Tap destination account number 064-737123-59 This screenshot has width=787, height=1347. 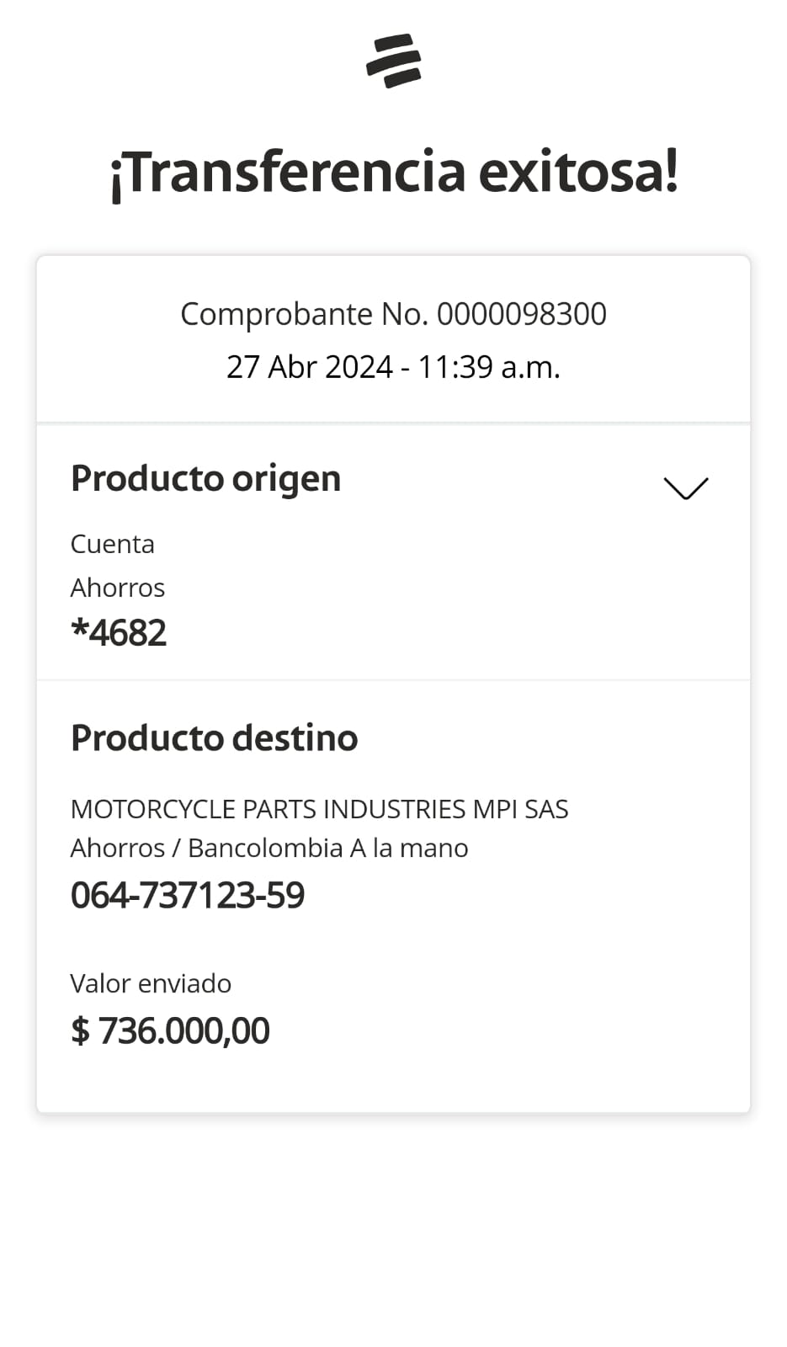click(x=187, y=895)
